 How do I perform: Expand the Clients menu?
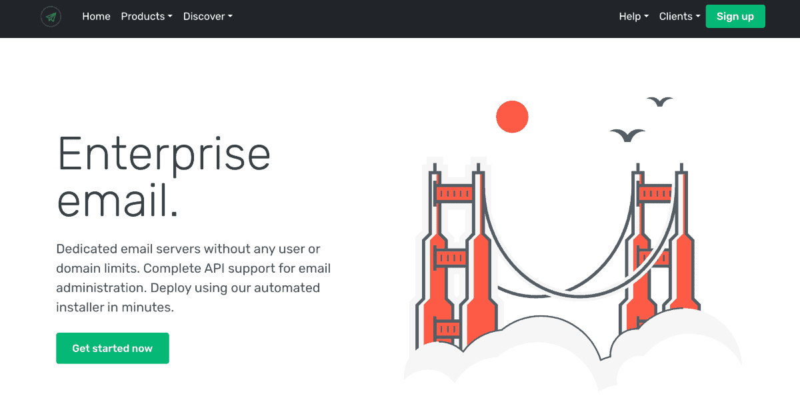tap(679, 17)
